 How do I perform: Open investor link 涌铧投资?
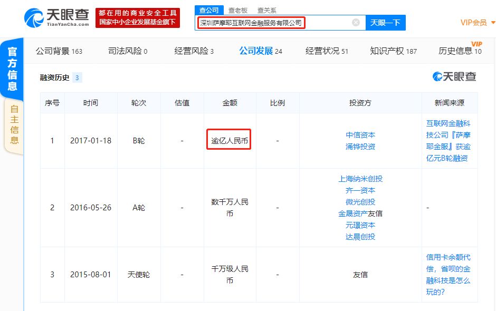coord(360,147)
